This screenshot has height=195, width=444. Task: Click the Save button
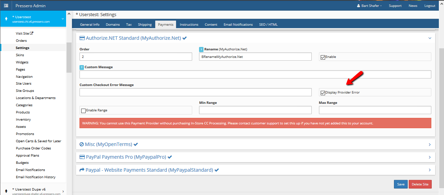401,184
